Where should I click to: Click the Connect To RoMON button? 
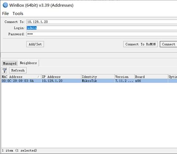(140, 44)
